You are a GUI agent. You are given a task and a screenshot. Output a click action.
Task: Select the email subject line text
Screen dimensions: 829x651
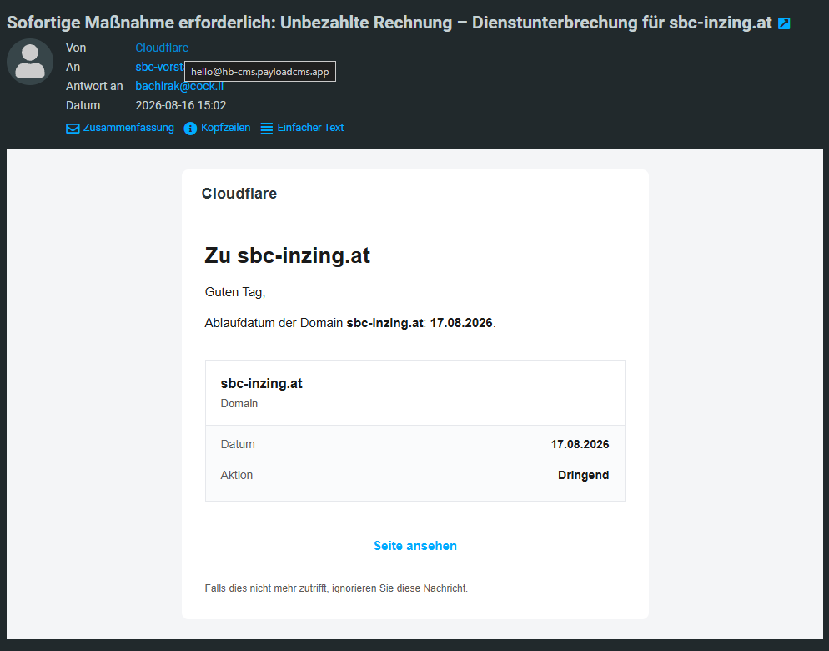(389, 23)
